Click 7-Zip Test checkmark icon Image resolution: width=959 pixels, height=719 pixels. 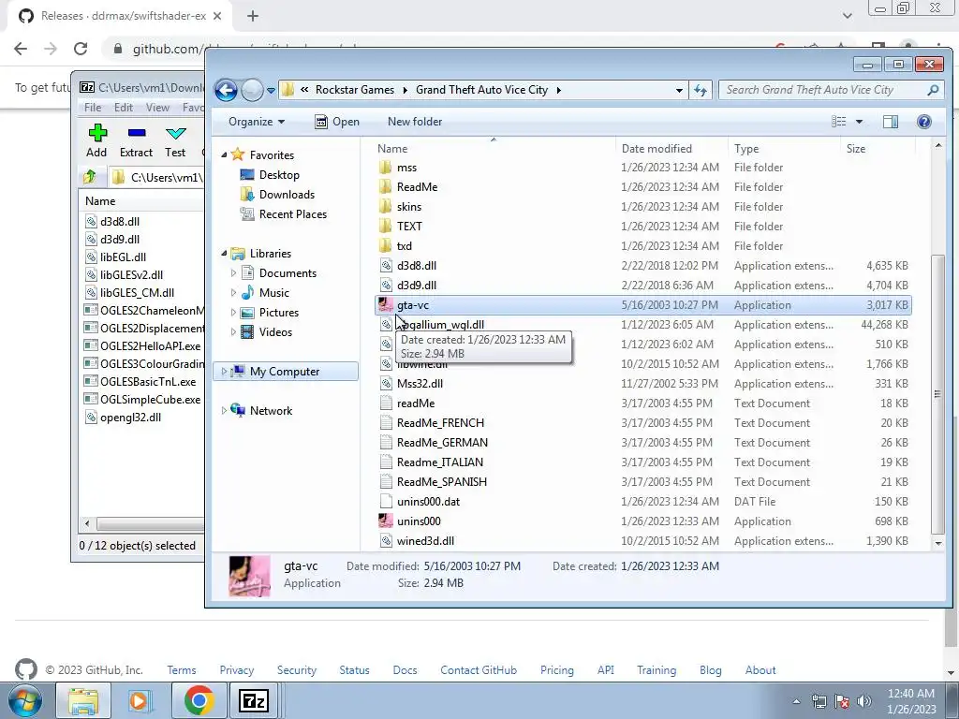(x=175, y=133)
